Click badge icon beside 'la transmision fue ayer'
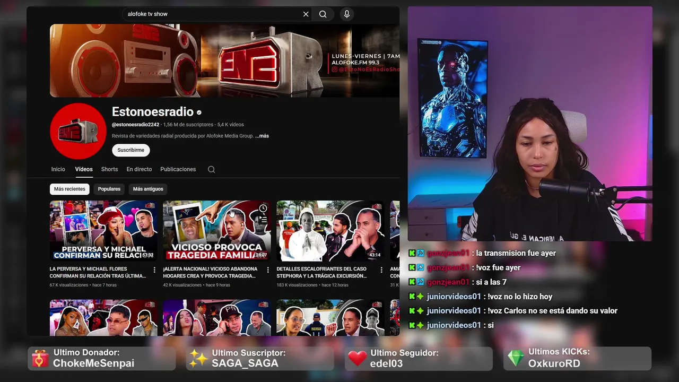The image size is (679, 382). point(420,254)
